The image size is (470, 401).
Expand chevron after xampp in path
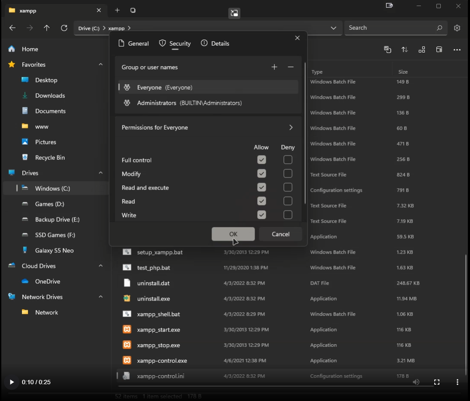pyautogui.click(x=129, y=28)
